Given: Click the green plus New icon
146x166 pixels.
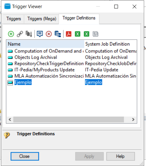Looking at the screenshot, I should (x=11, y=34).
